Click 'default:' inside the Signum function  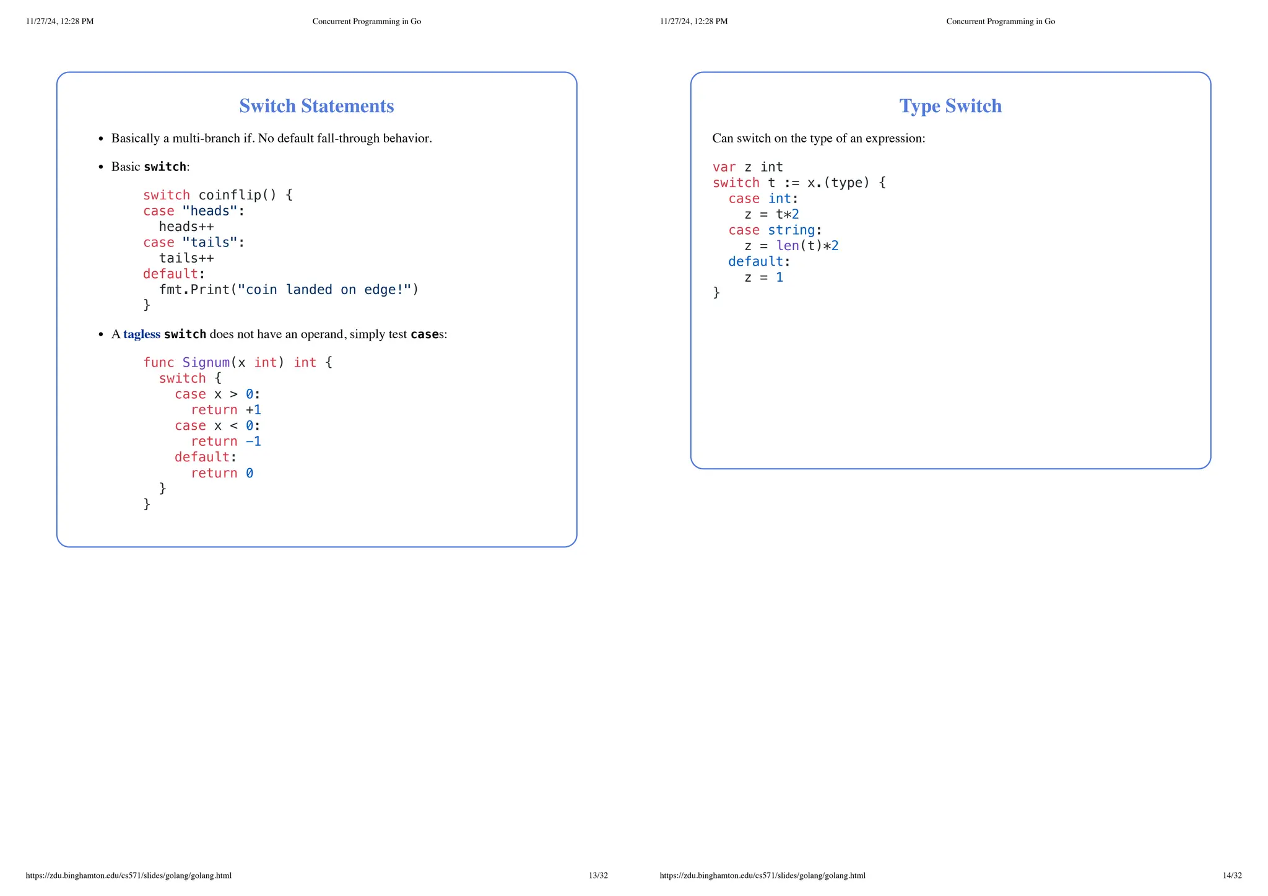coord(206,457)
